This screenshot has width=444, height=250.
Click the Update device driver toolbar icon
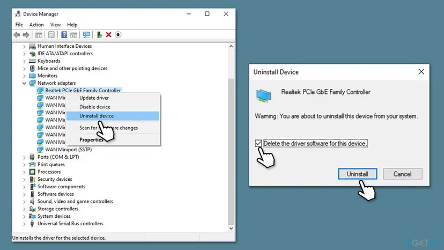coord(99,35)
